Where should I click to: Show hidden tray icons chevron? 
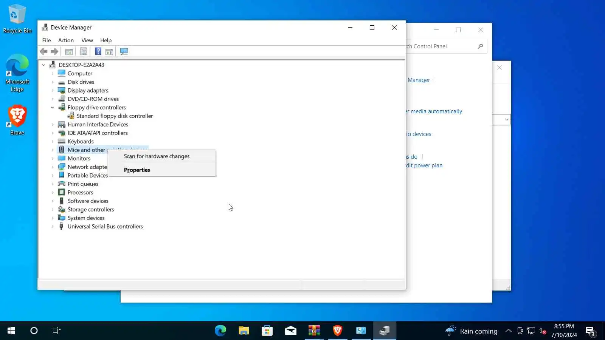coord(509,331)
